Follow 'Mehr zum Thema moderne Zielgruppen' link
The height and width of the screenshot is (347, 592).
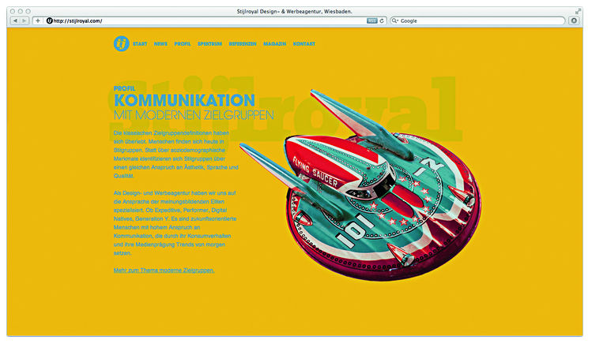point(164,271)
